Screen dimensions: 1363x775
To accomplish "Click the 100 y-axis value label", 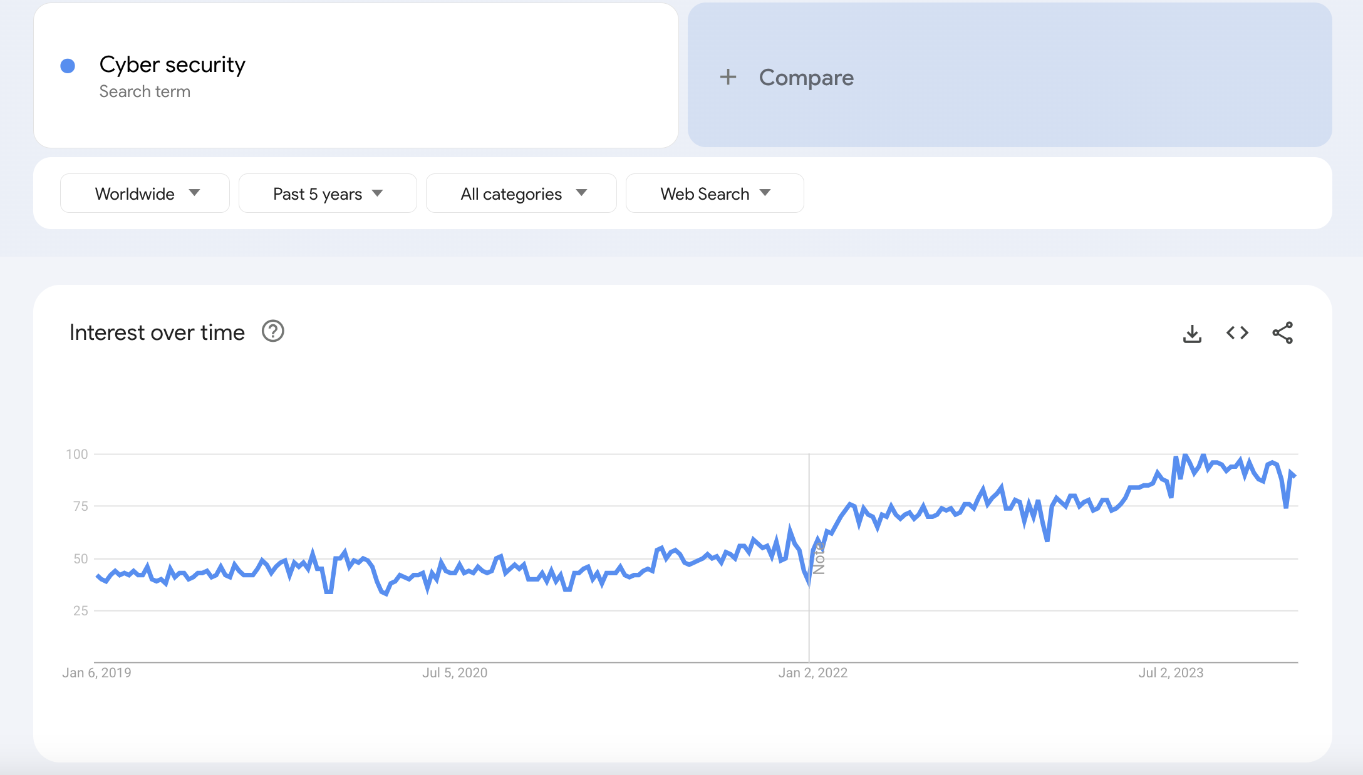I will pyautogui.click(x=77, y=454).
